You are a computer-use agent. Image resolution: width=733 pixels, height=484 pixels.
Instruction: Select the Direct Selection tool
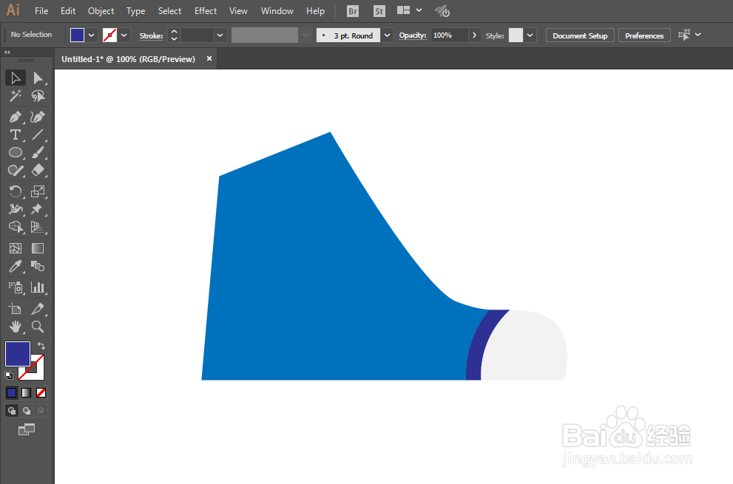(x=38, y=78)
